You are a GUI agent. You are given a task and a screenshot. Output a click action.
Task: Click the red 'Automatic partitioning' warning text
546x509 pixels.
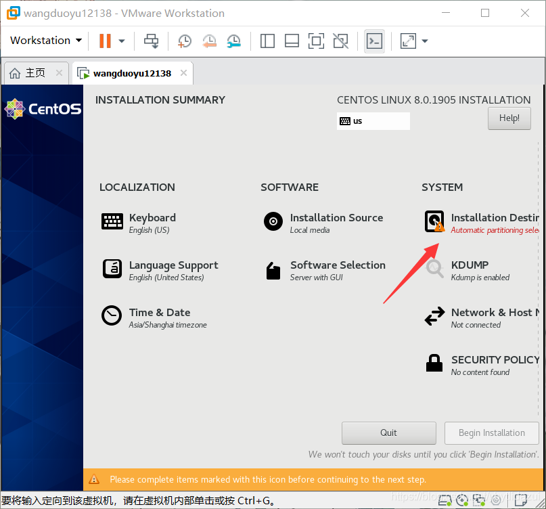pyautogui.click(x=495, y=230)
